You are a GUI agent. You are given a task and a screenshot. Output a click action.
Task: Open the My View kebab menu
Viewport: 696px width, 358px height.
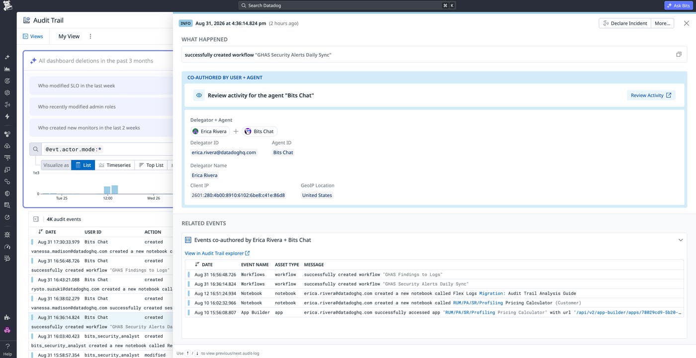pos(90,36)
